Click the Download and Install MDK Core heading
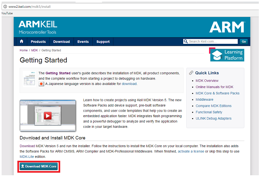The image size is (264, 183). click(52, 138)
